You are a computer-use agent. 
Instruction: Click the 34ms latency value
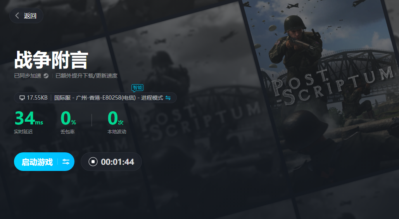(28, 118)
